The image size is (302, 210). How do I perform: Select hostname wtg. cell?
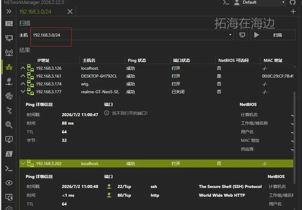85,84
